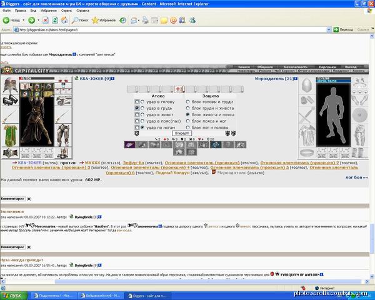Screen dimensions: 375x300
Task: Click KSA-JOKER's green cloak armor slot
Action: (10, 136)
